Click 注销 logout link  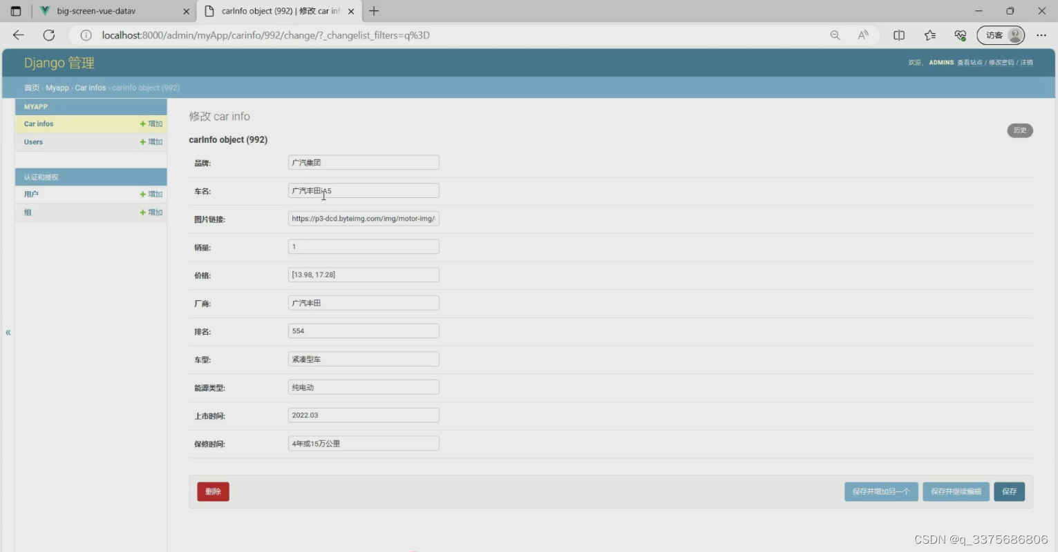(1027, 63)
